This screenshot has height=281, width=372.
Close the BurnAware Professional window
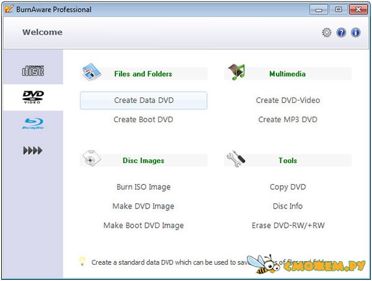[358, 10]
